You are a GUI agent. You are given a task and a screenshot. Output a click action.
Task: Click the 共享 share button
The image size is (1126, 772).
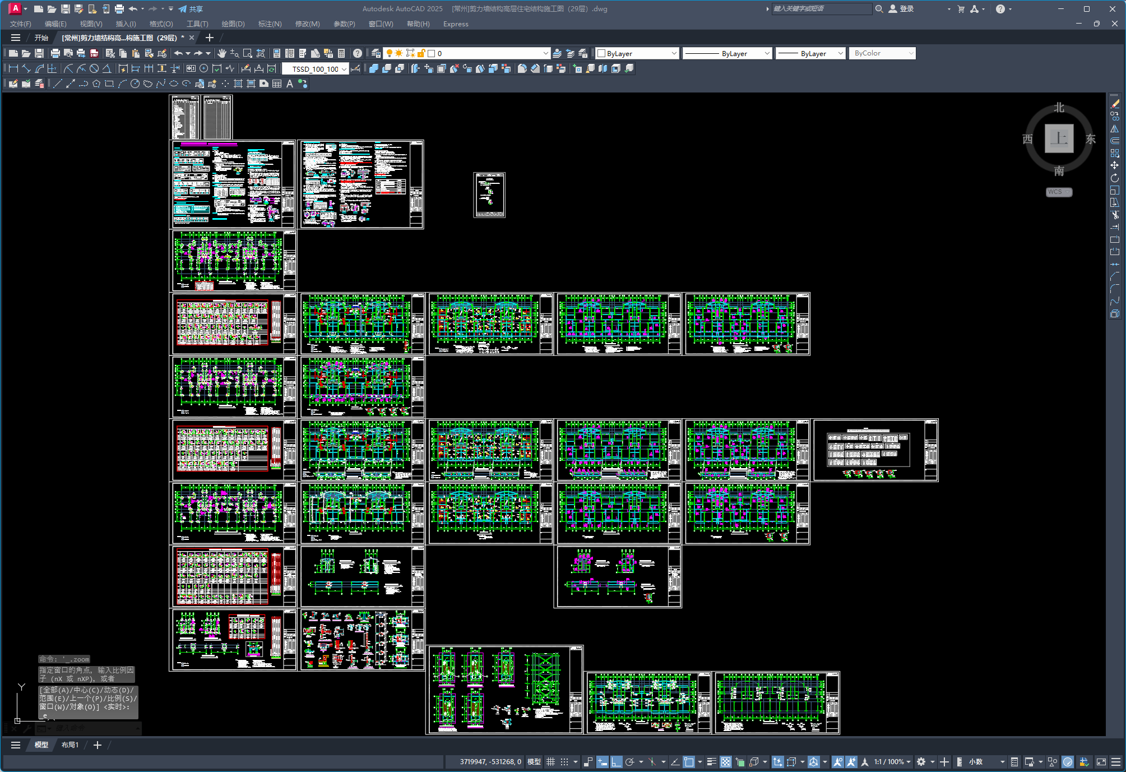pyautogui.click(x=191, y=9)
